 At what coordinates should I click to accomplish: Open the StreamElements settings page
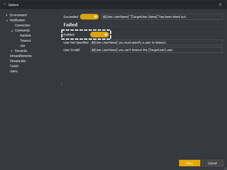pos(20,56)
